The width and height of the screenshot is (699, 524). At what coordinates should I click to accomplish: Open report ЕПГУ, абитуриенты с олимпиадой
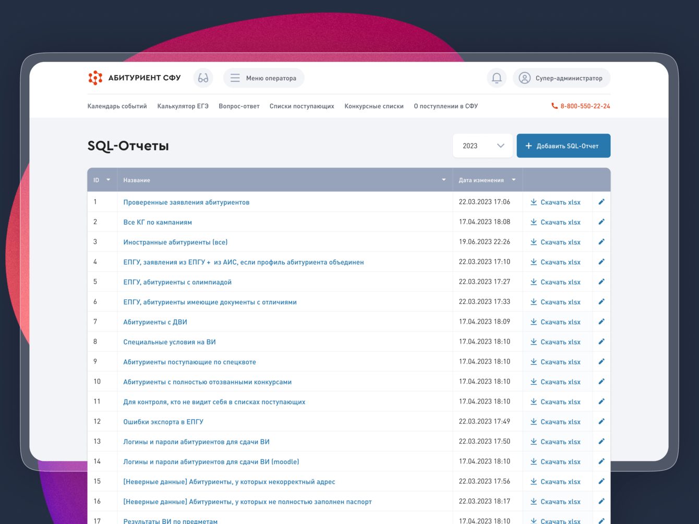(x=177, y=282)
